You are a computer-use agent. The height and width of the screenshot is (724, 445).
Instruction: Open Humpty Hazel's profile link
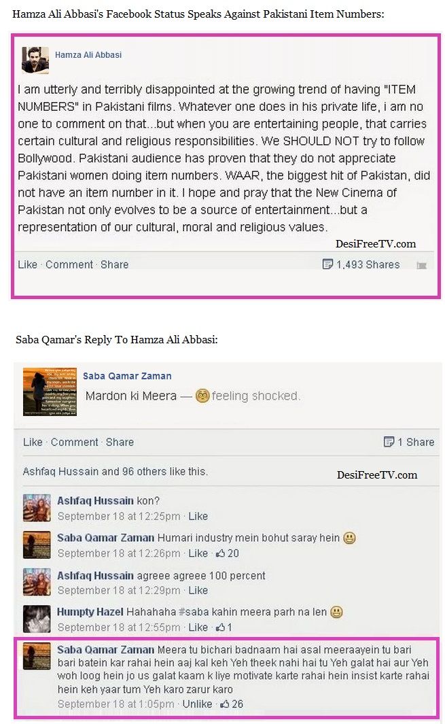tap(90, 612)
